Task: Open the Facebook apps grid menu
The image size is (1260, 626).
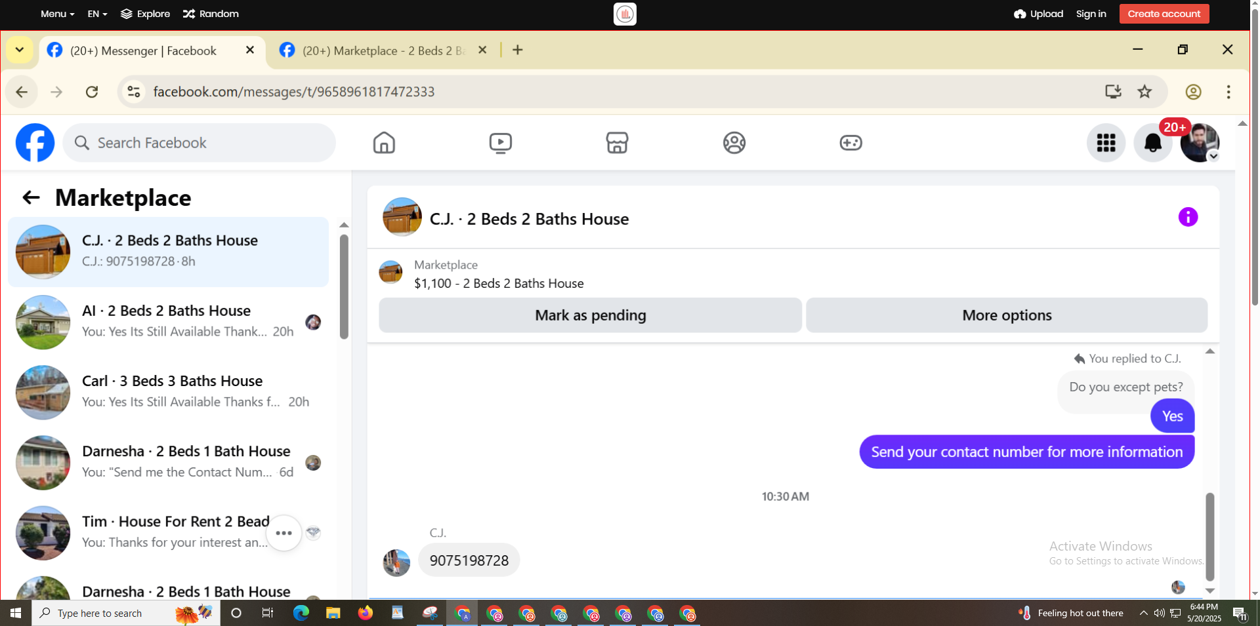Action: tap(1106, 142)
